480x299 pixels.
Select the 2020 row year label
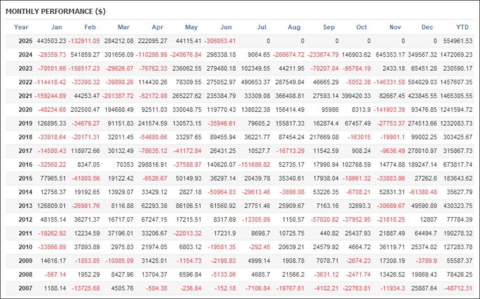pos(26,109)
